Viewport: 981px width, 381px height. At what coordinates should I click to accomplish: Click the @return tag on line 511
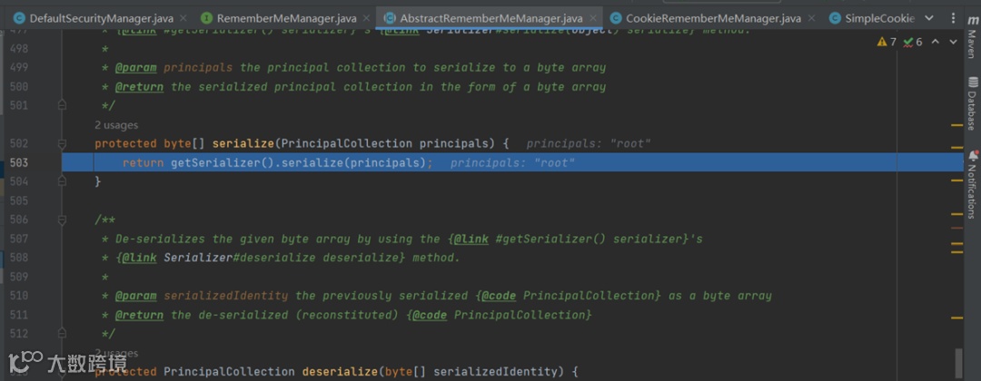(x=139, y=315)
